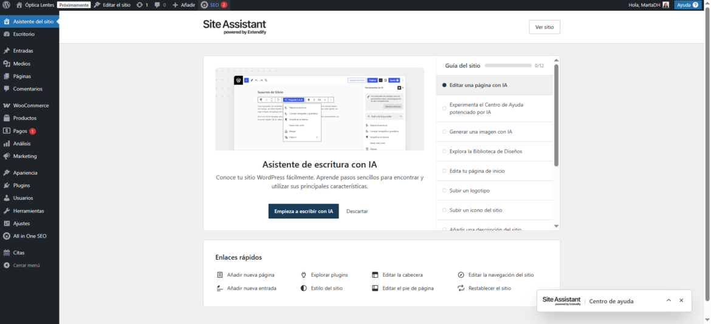Click the AI writing assistant preview image

[x=320, y=109]
